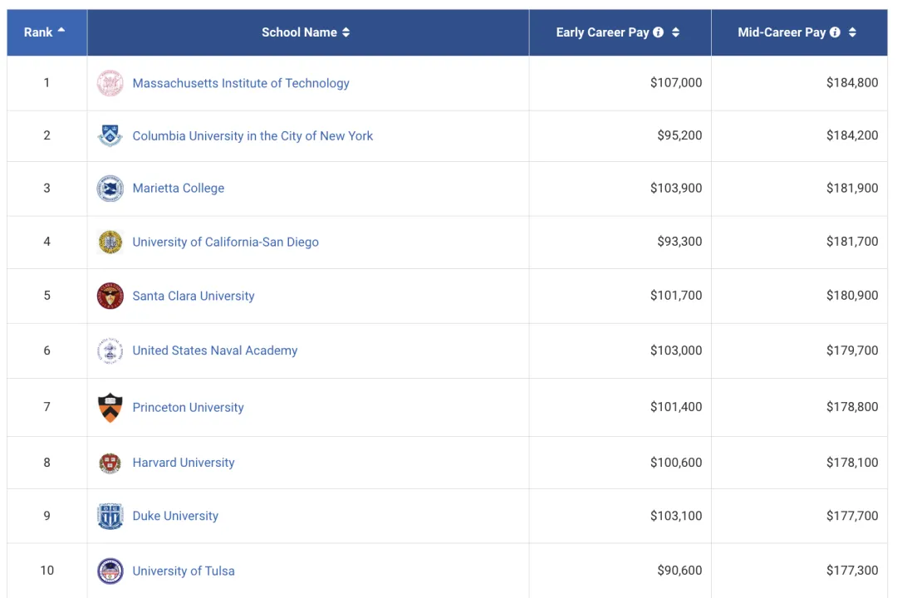Image resolution: width=897 pixels, height=598 pixels.
Task: Select Princeton early career pay $101,400
Action: 675,407
